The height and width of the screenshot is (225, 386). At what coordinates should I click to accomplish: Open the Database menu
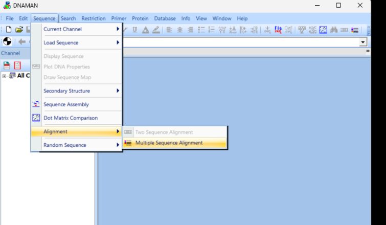point(165,18)
